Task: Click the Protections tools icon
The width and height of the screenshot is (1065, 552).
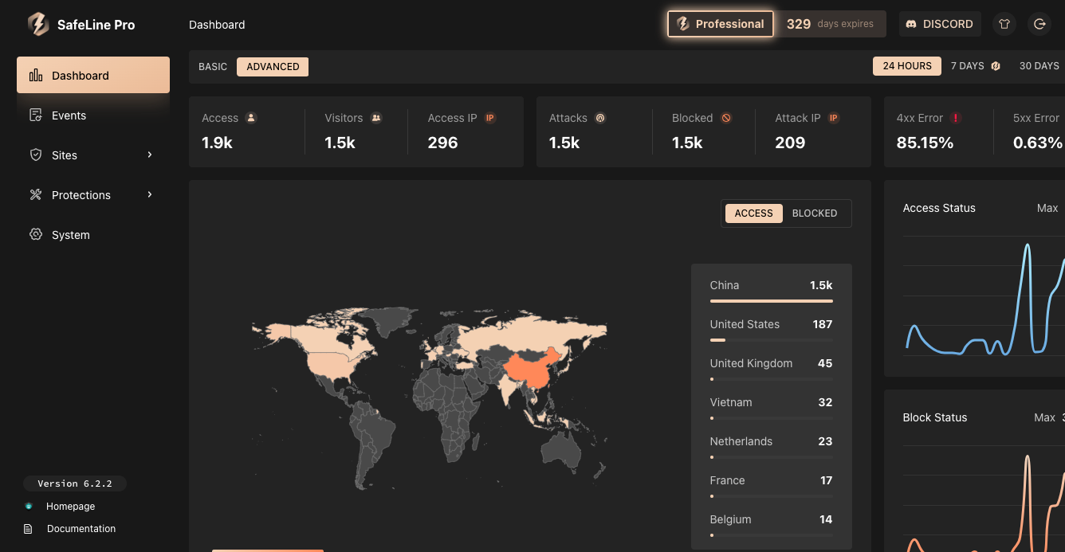Action: [x=36, y=194]
